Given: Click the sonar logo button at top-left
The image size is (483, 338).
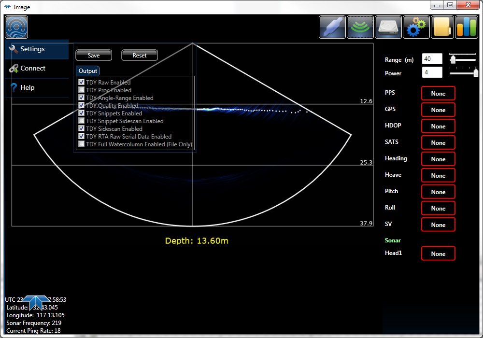Looking at the screenshot, I should 16,27.
